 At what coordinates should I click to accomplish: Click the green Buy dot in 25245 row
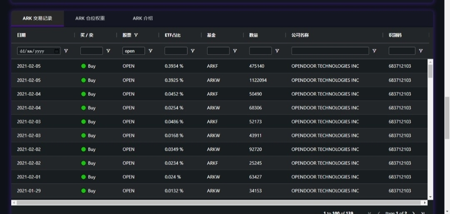coord(83,163)
